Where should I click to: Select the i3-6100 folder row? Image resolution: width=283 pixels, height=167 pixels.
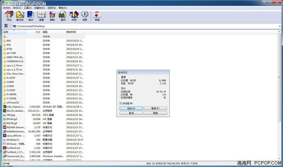point(43,90)
